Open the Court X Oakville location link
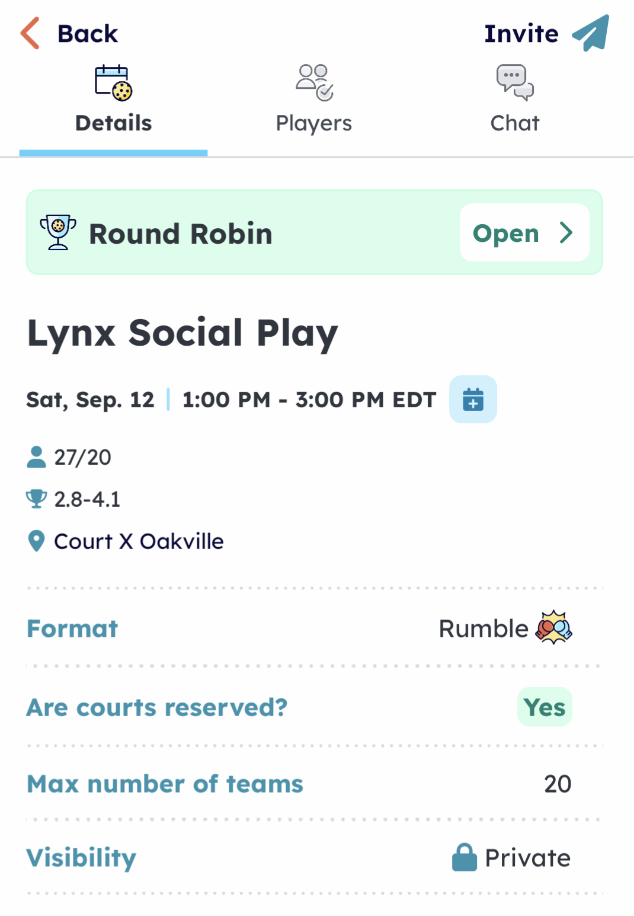 tap(139, 541)
